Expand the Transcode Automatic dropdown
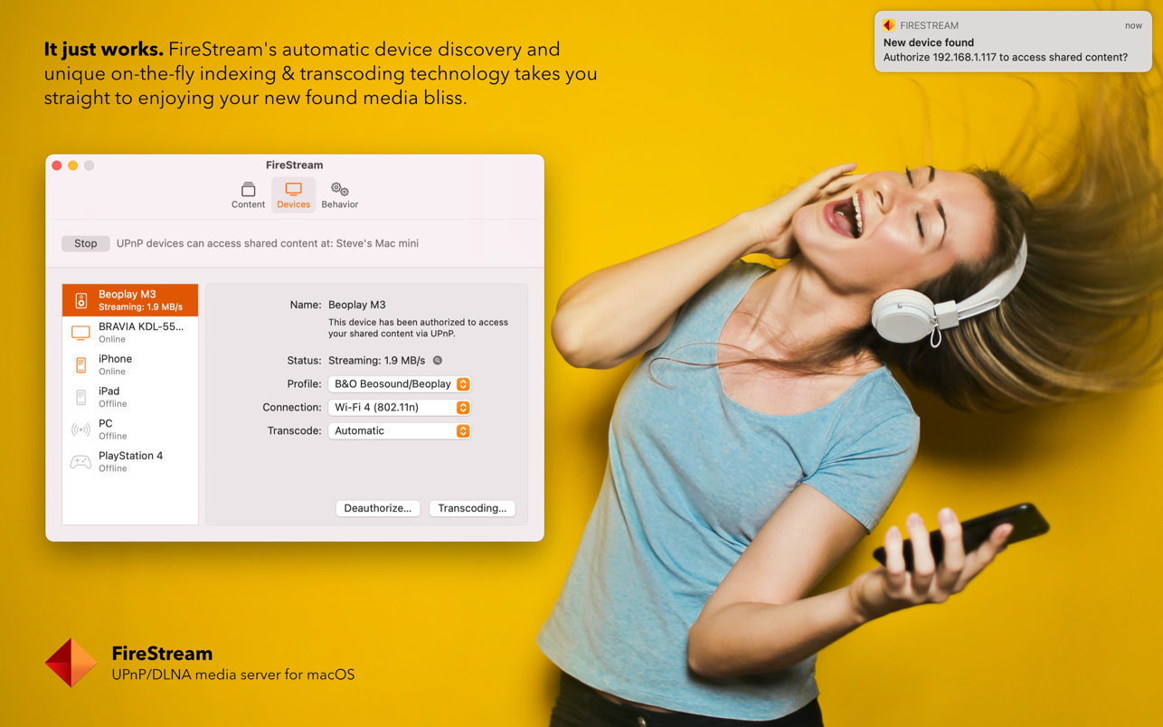Image resolution: width=1163 pixels, height=727 pixels. [399, 431]
